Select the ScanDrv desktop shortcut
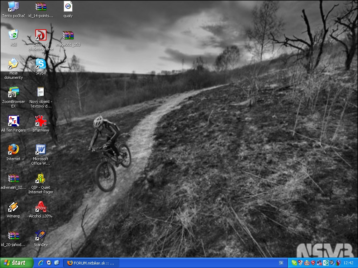 pyautogui.click(x=41, y=236)
